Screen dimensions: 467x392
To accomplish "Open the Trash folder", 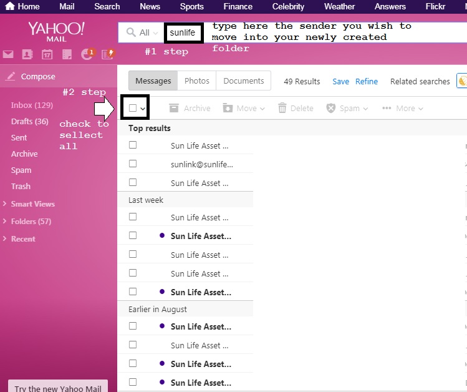I will 21,186.
